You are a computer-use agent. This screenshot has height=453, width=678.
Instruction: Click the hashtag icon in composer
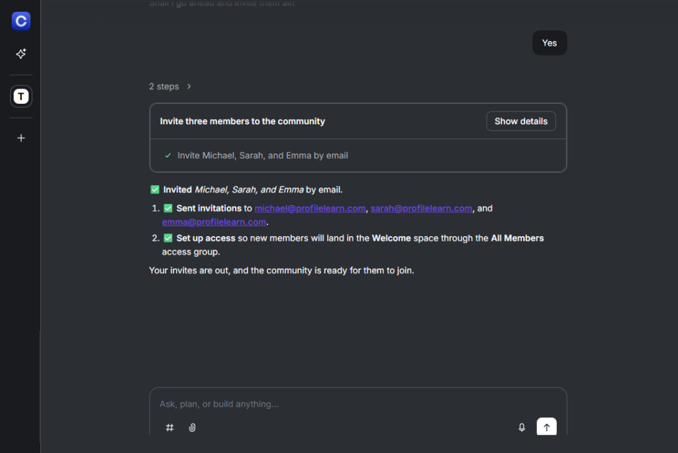pyautogui.click(x=169, y=427)
